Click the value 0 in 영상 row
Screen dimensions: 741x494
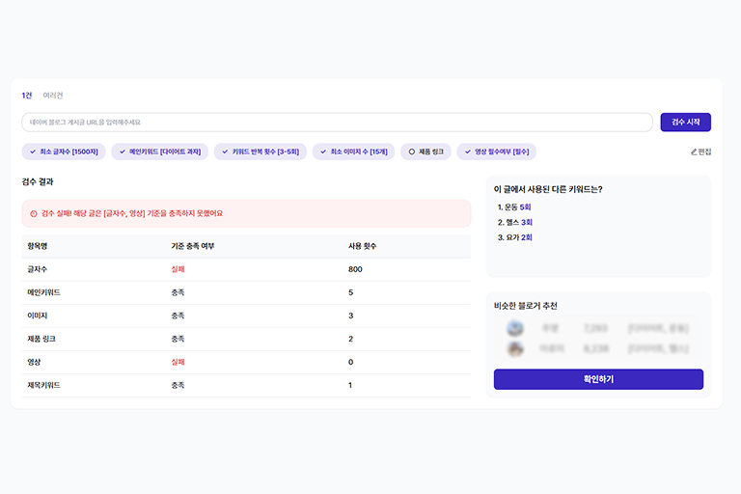(x=350, y=362)
